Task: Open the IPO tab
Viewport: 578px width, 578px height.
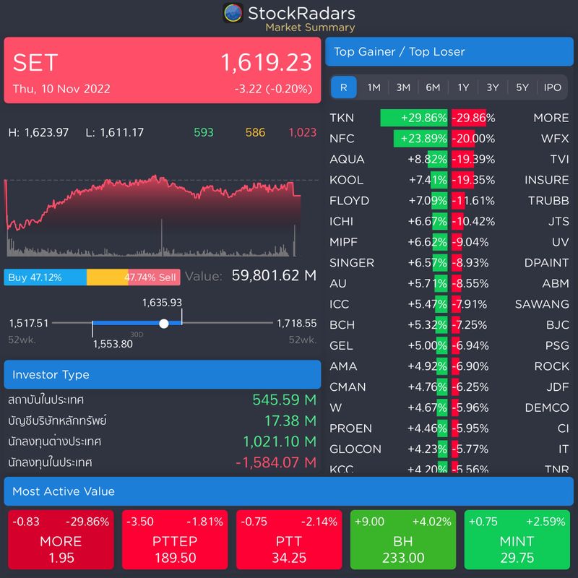Action: tap(551, 87)
